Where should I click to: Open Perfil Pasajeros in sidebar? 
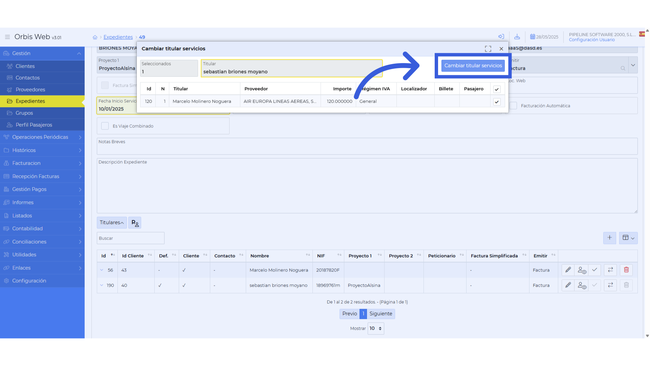pos(42,125)
